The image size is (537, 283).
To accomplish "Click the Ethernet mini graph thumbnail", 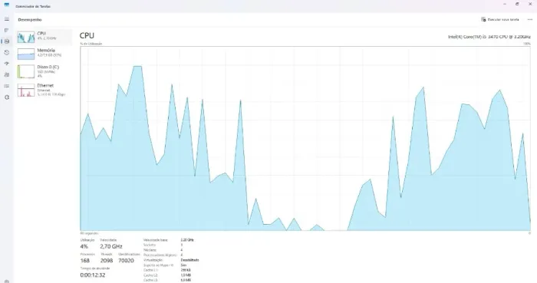I will tap(26, 90).
